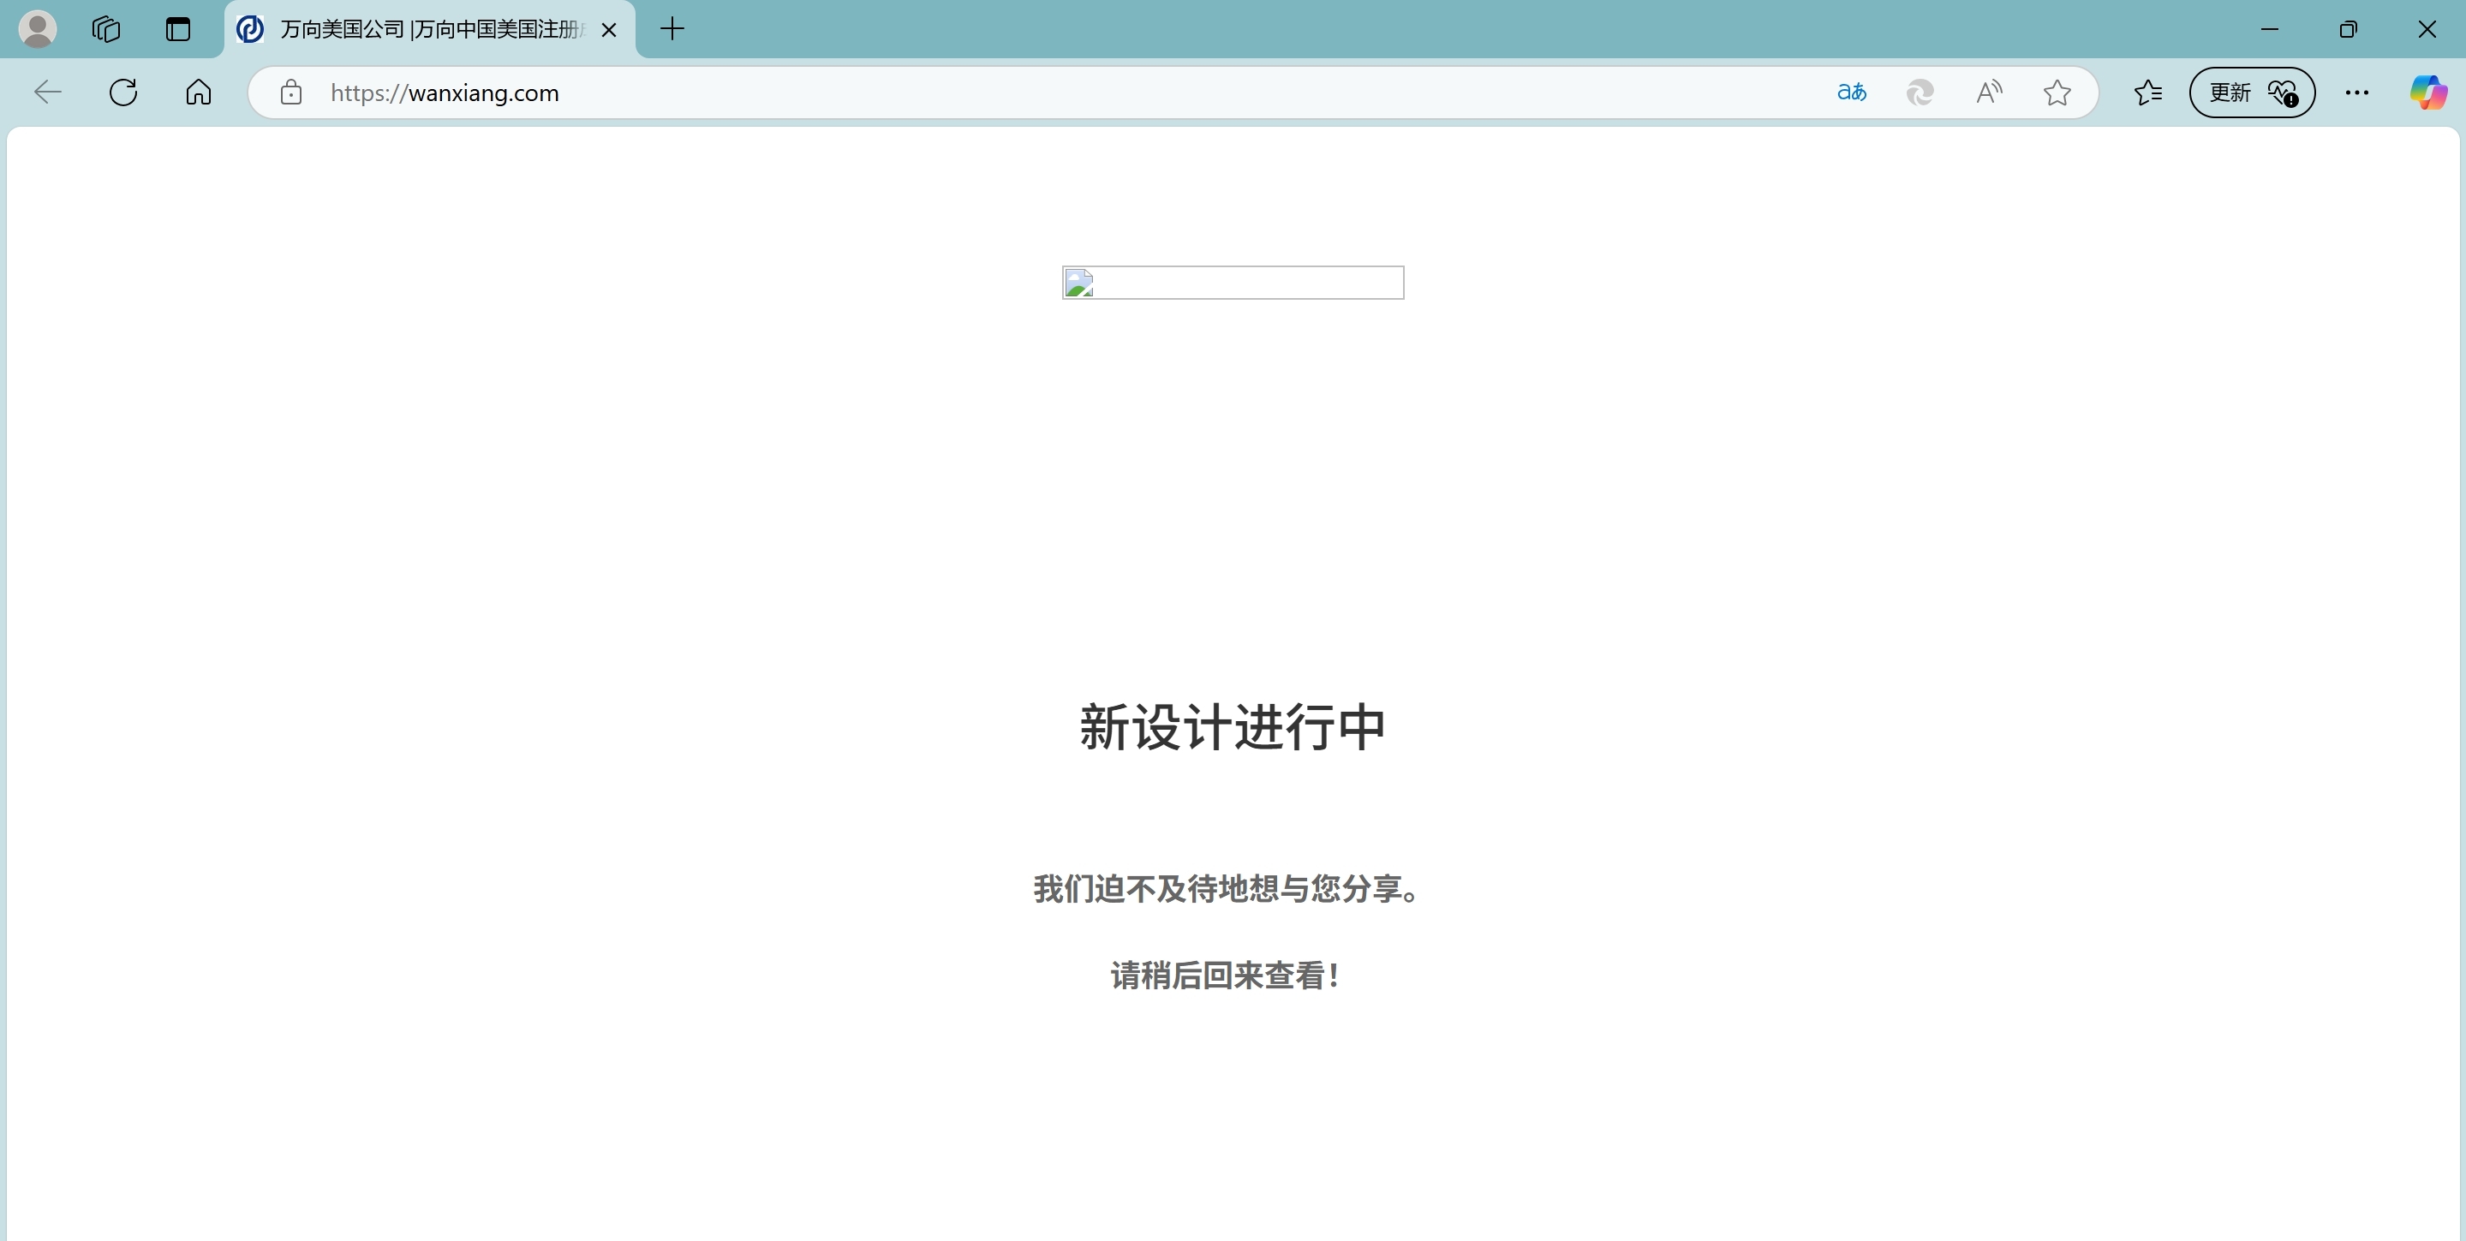
Task: View site information lock icon
Action: tap(291, 92)
